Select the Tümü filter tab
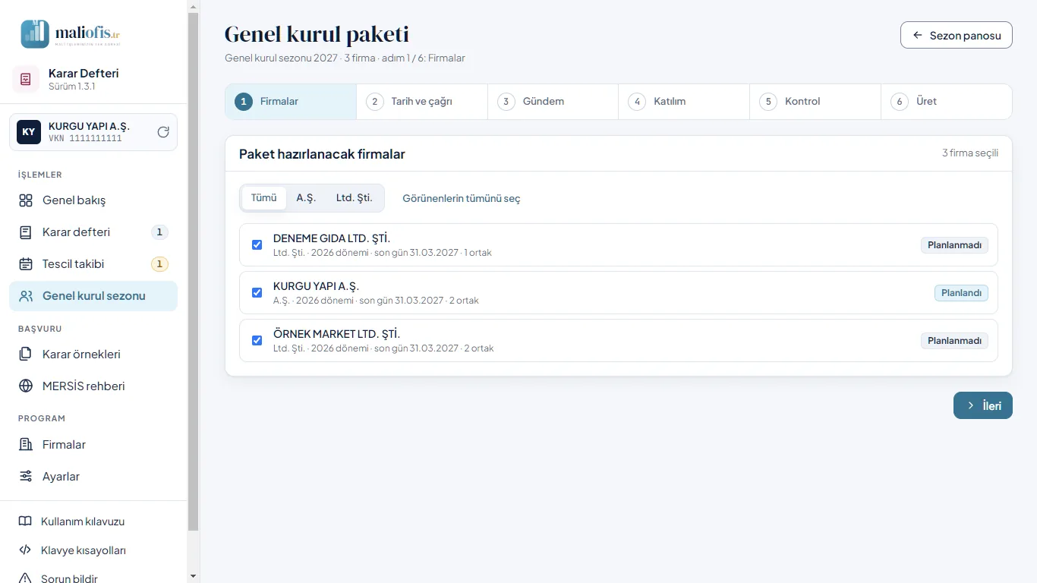The width and height of the screenshot is (1037, 583). (x=264, y=197)
